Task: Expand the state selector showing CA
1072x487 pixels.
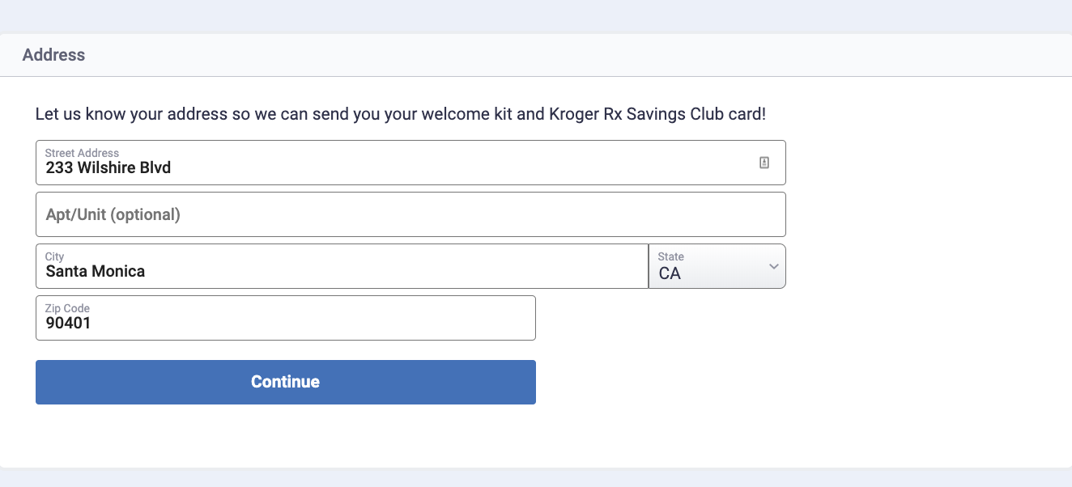Action: (717, 266)
